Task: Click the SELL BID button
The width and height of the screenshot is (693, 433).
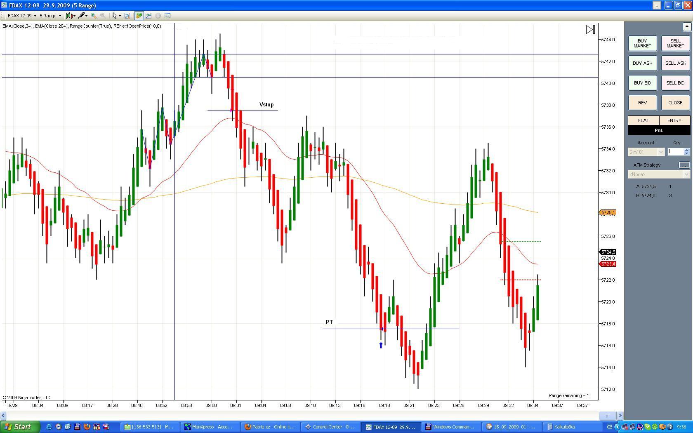Action: [675, 83]
